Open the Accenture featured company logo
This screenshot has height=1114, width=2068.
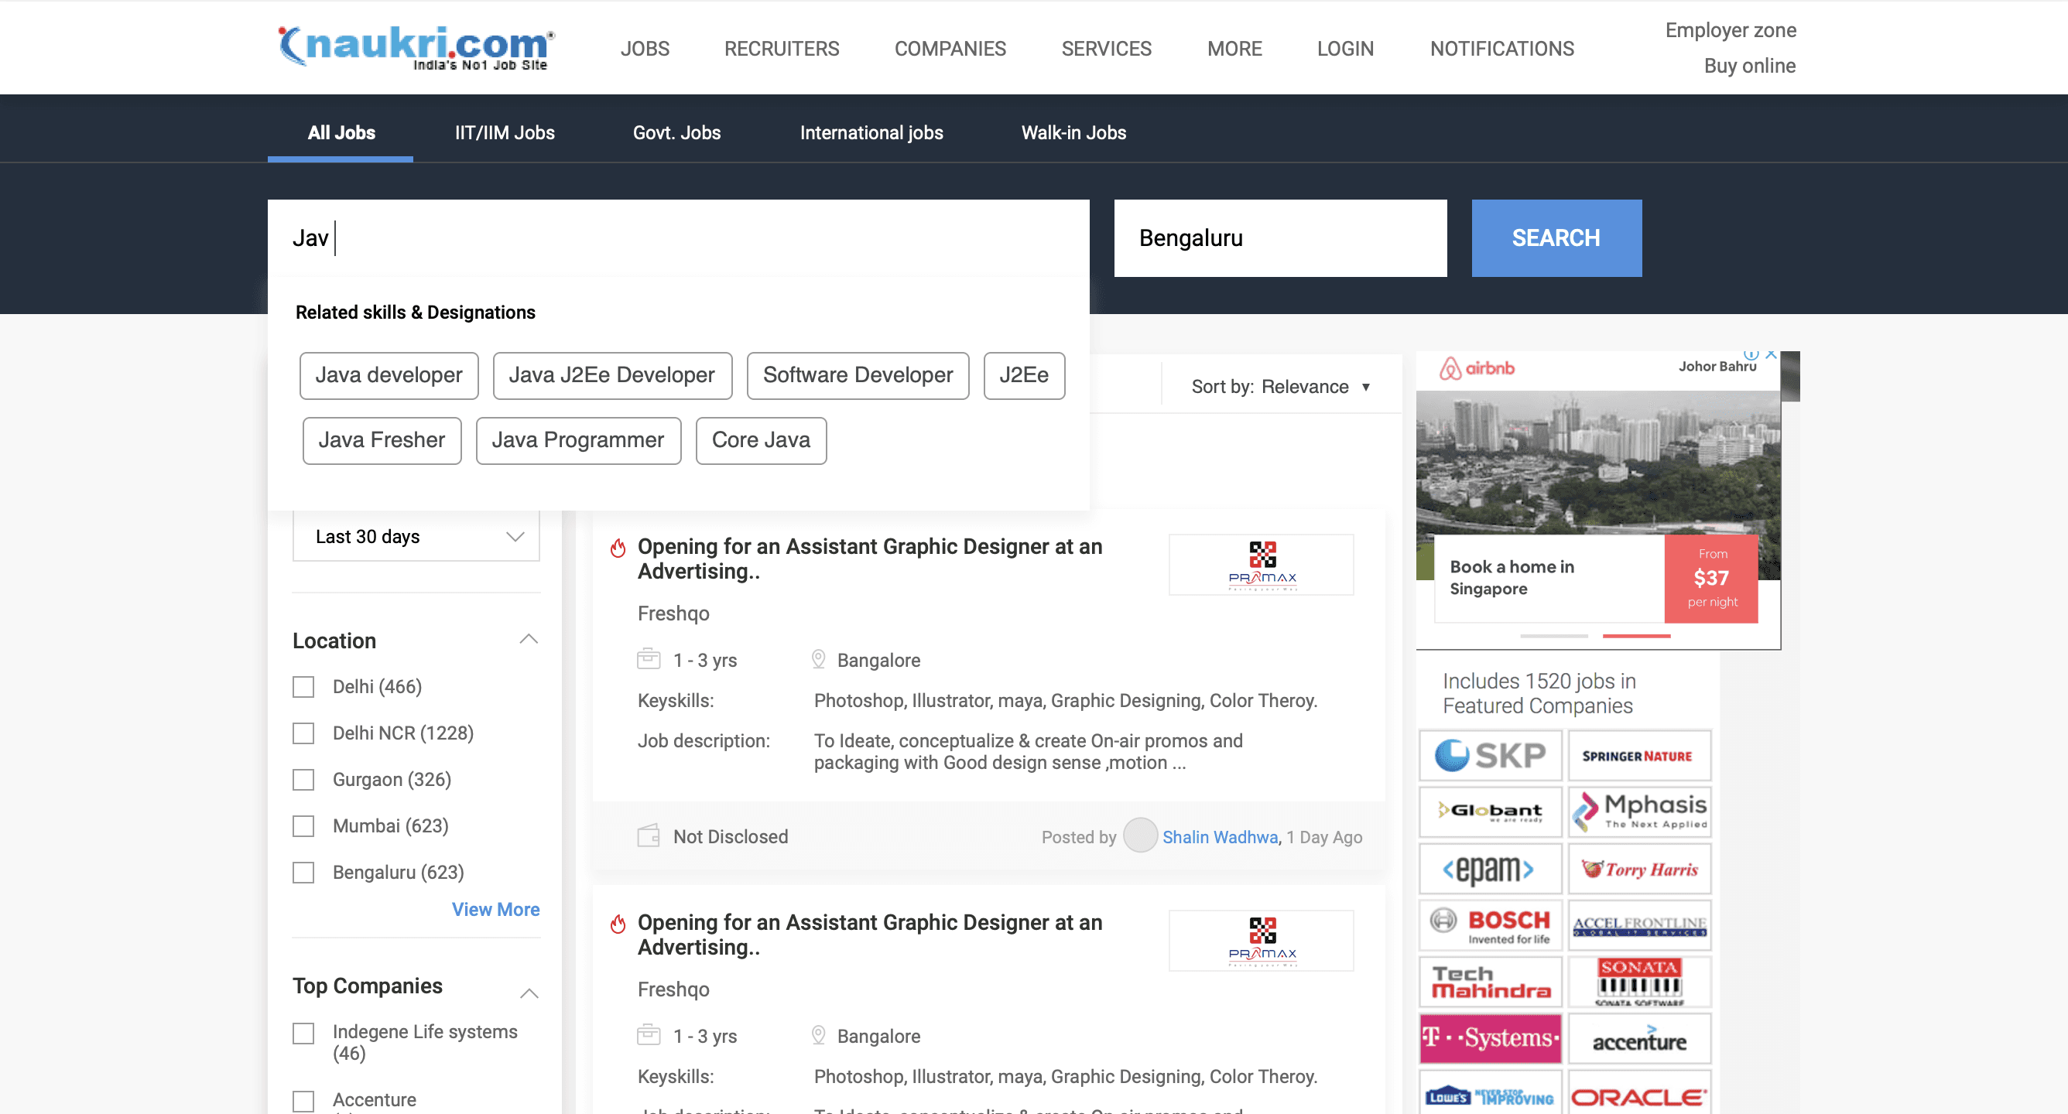coord(1639,1040)
